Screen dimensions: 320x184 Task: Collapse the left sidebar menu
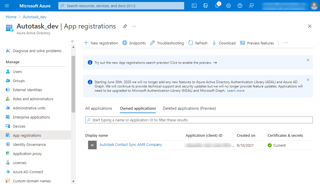click(72, 41)
